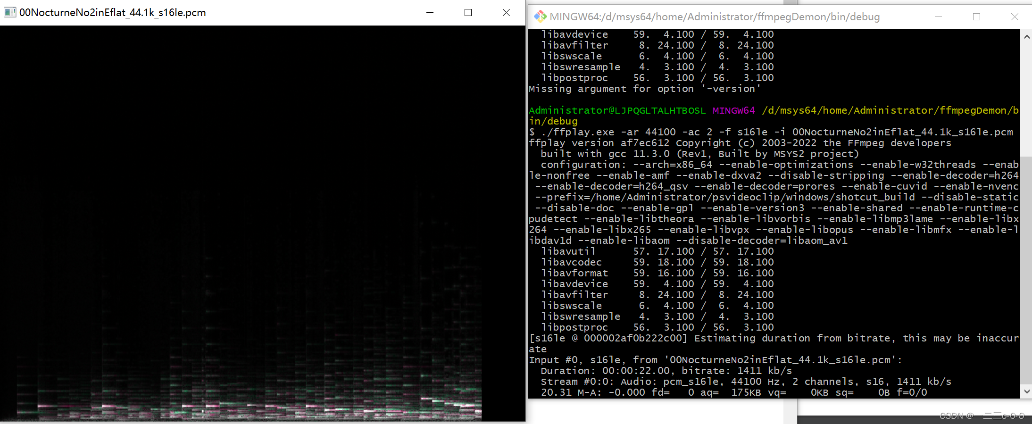
Task: Click the lower libavcodec version row
Action: click(657, 262)
